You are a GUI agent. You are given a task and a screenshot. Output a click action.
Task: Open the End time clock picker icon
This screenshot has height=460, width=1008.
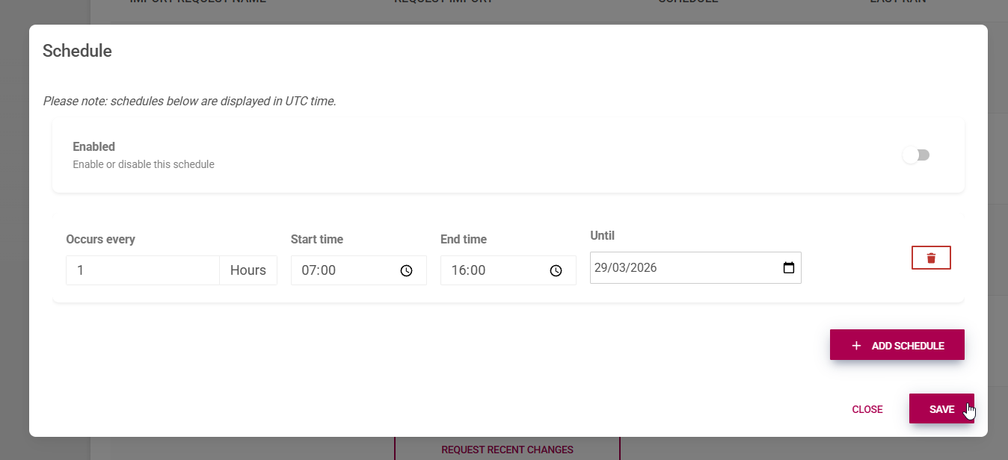pyautogui.click(x=556, y=270)
